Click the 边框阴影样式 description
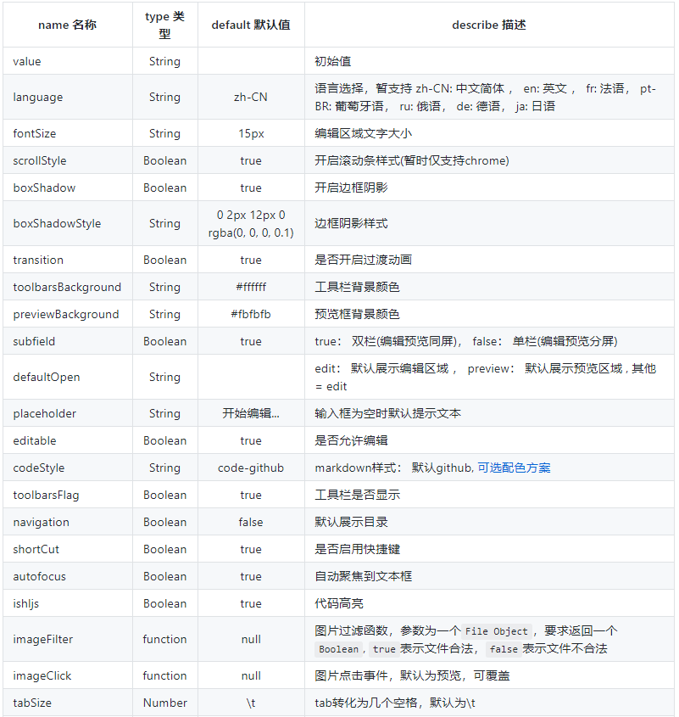 click(x=351, y=224)
